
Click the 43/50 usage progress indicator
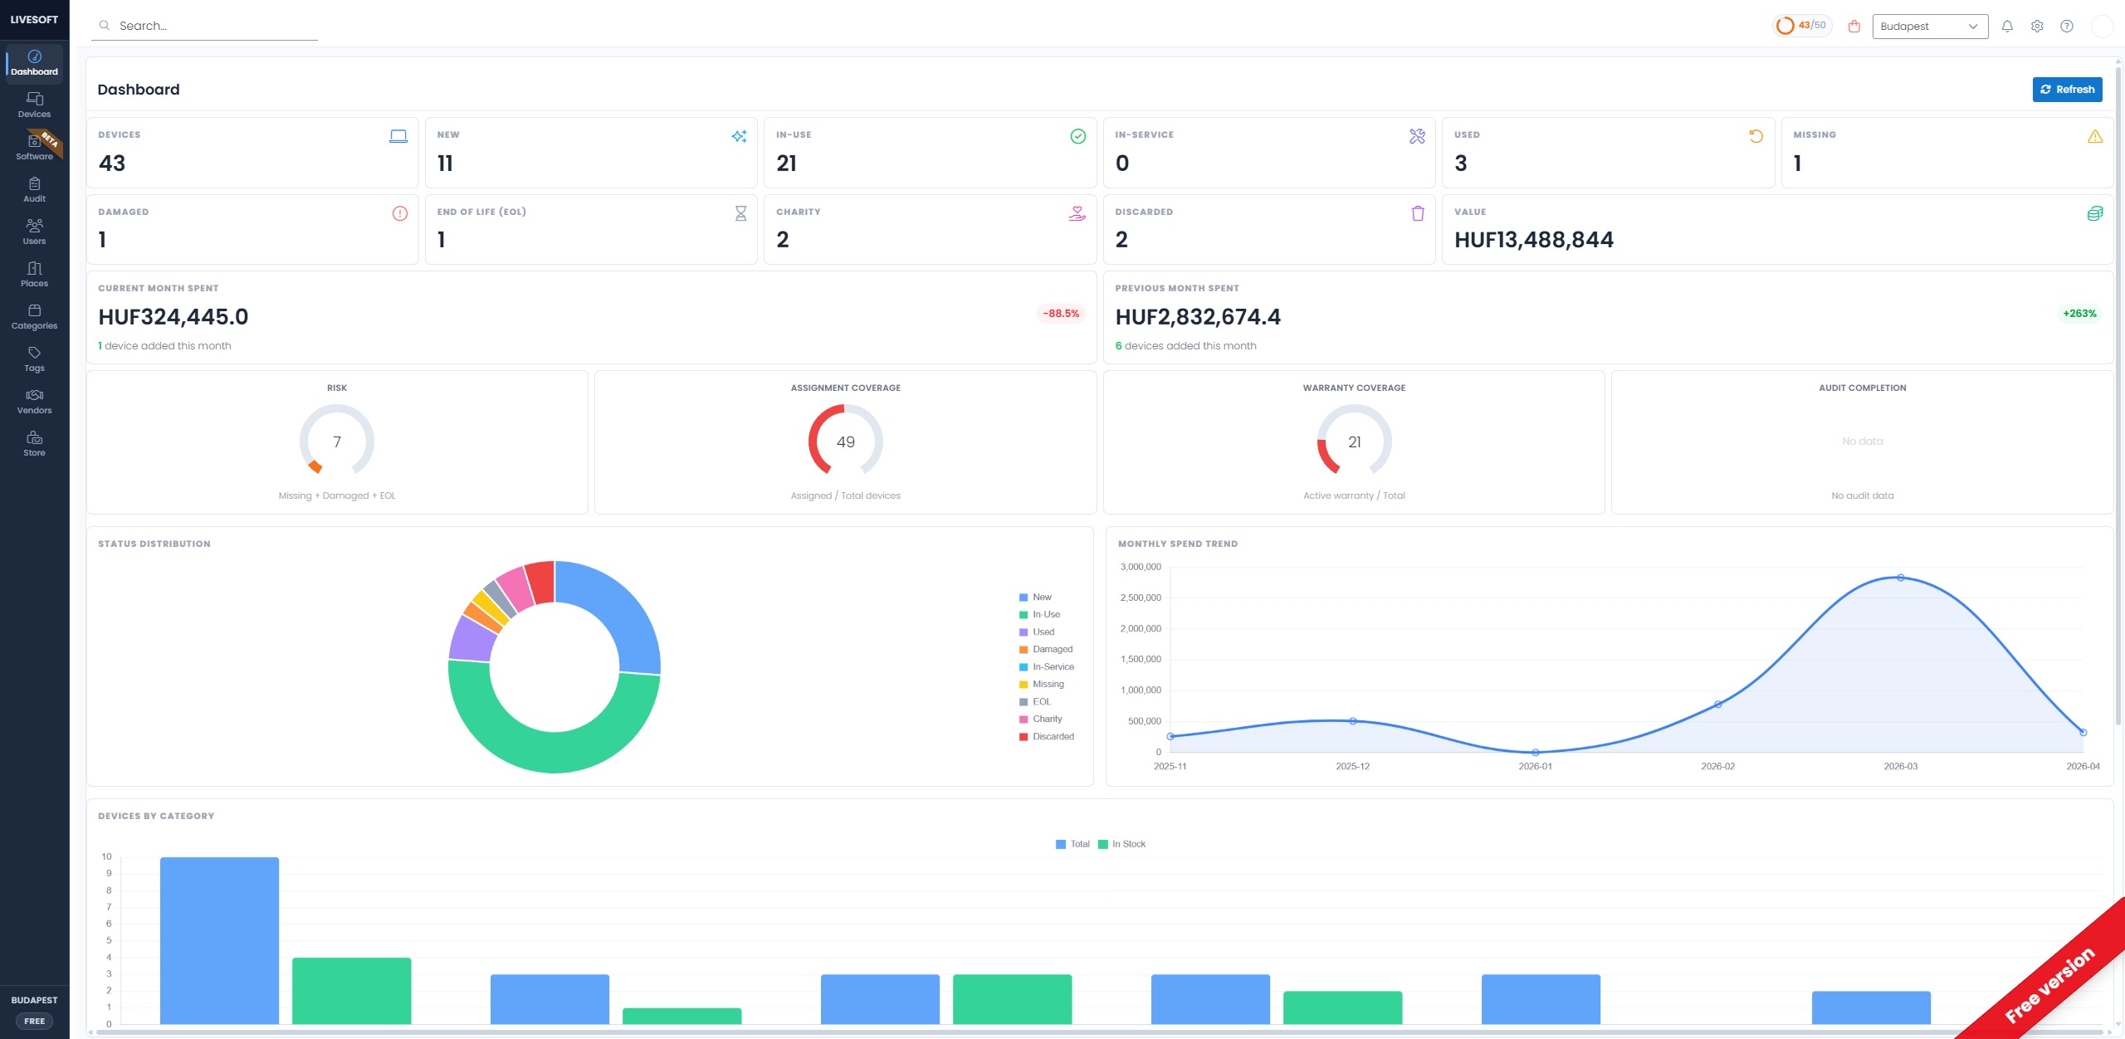(x=1801, y=26)
